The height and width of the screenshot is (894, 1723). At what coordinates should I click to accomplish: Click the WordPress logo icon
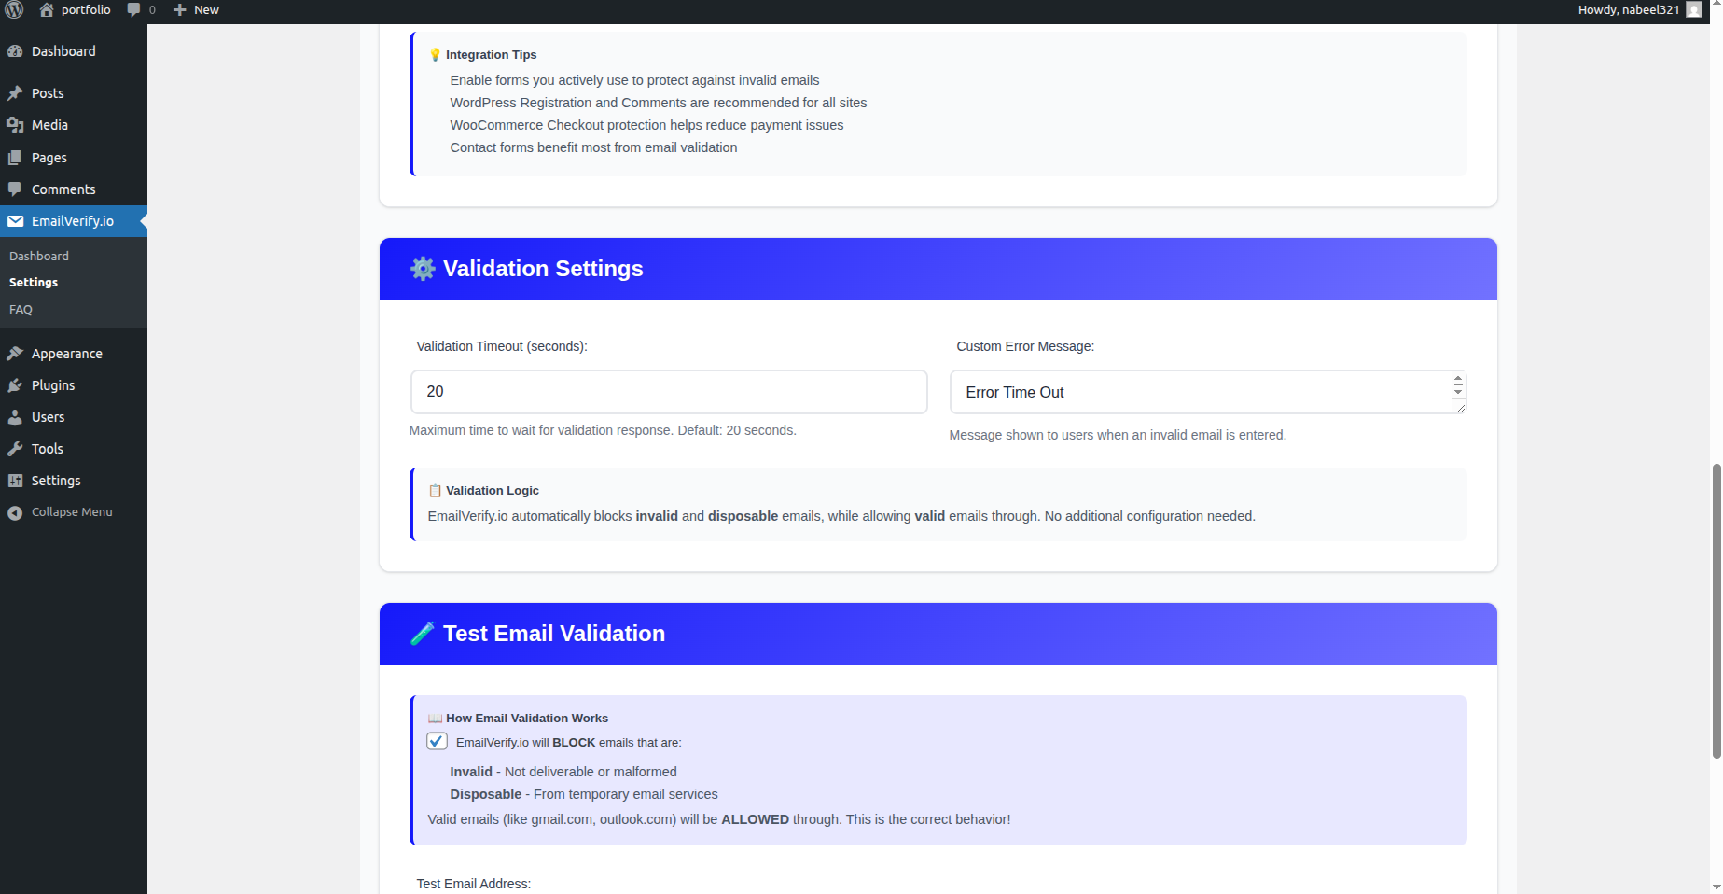[x=15, y=10]
